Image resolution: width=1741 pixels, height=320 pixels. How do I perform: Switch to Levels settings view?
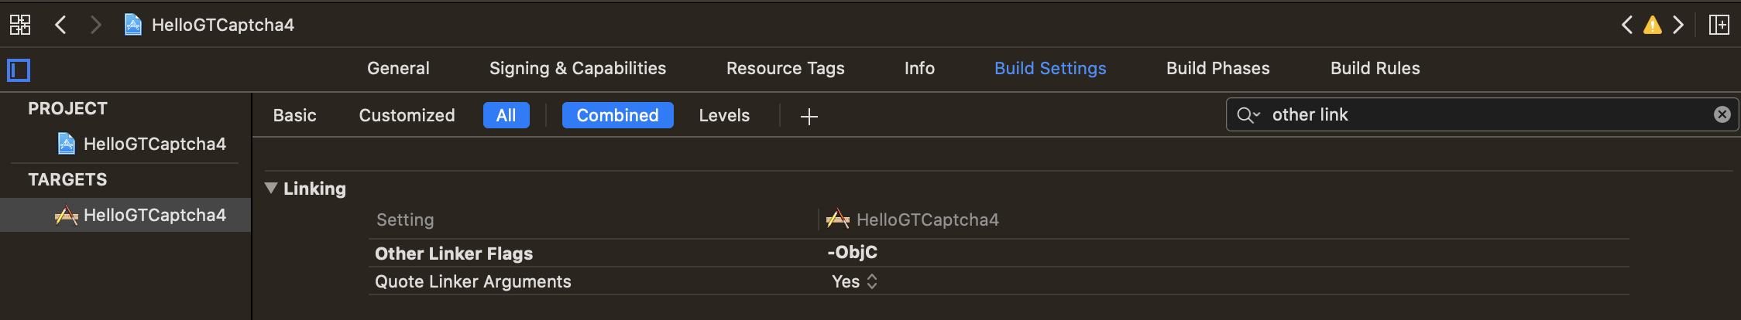[724, 115]
